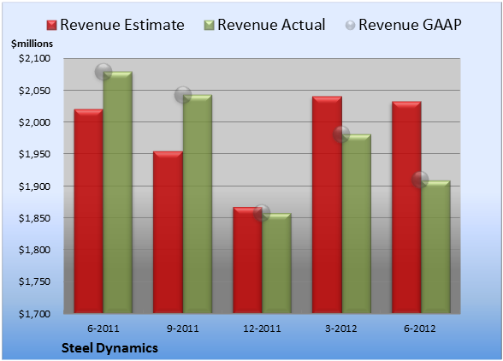This screenshot has width=503, height=361.
Task: Click the "$1,750" axis value
Action: click(x=34, y=281)
